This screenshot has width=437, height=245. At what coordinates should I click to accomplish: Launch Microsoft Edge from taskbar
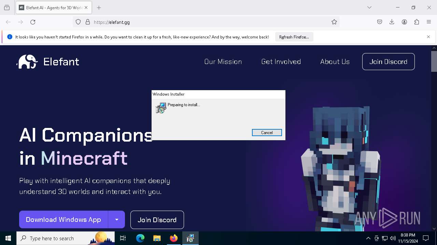(140, 238)
